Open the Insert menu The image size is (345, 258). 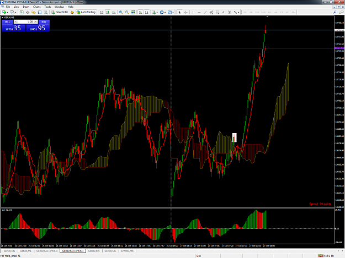[x=26, y=7]
